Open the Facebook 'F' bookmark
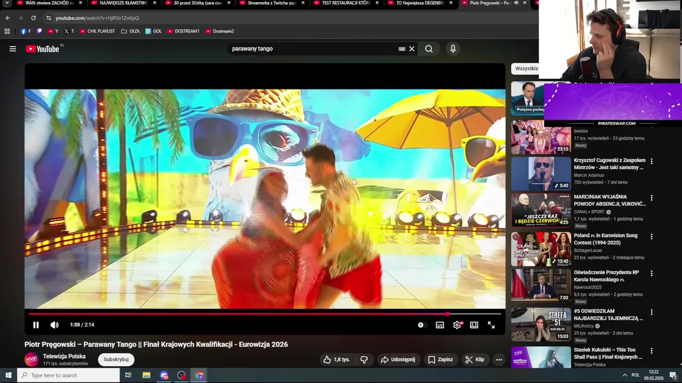This screenshot has height=383, width=682. (26, 31)
